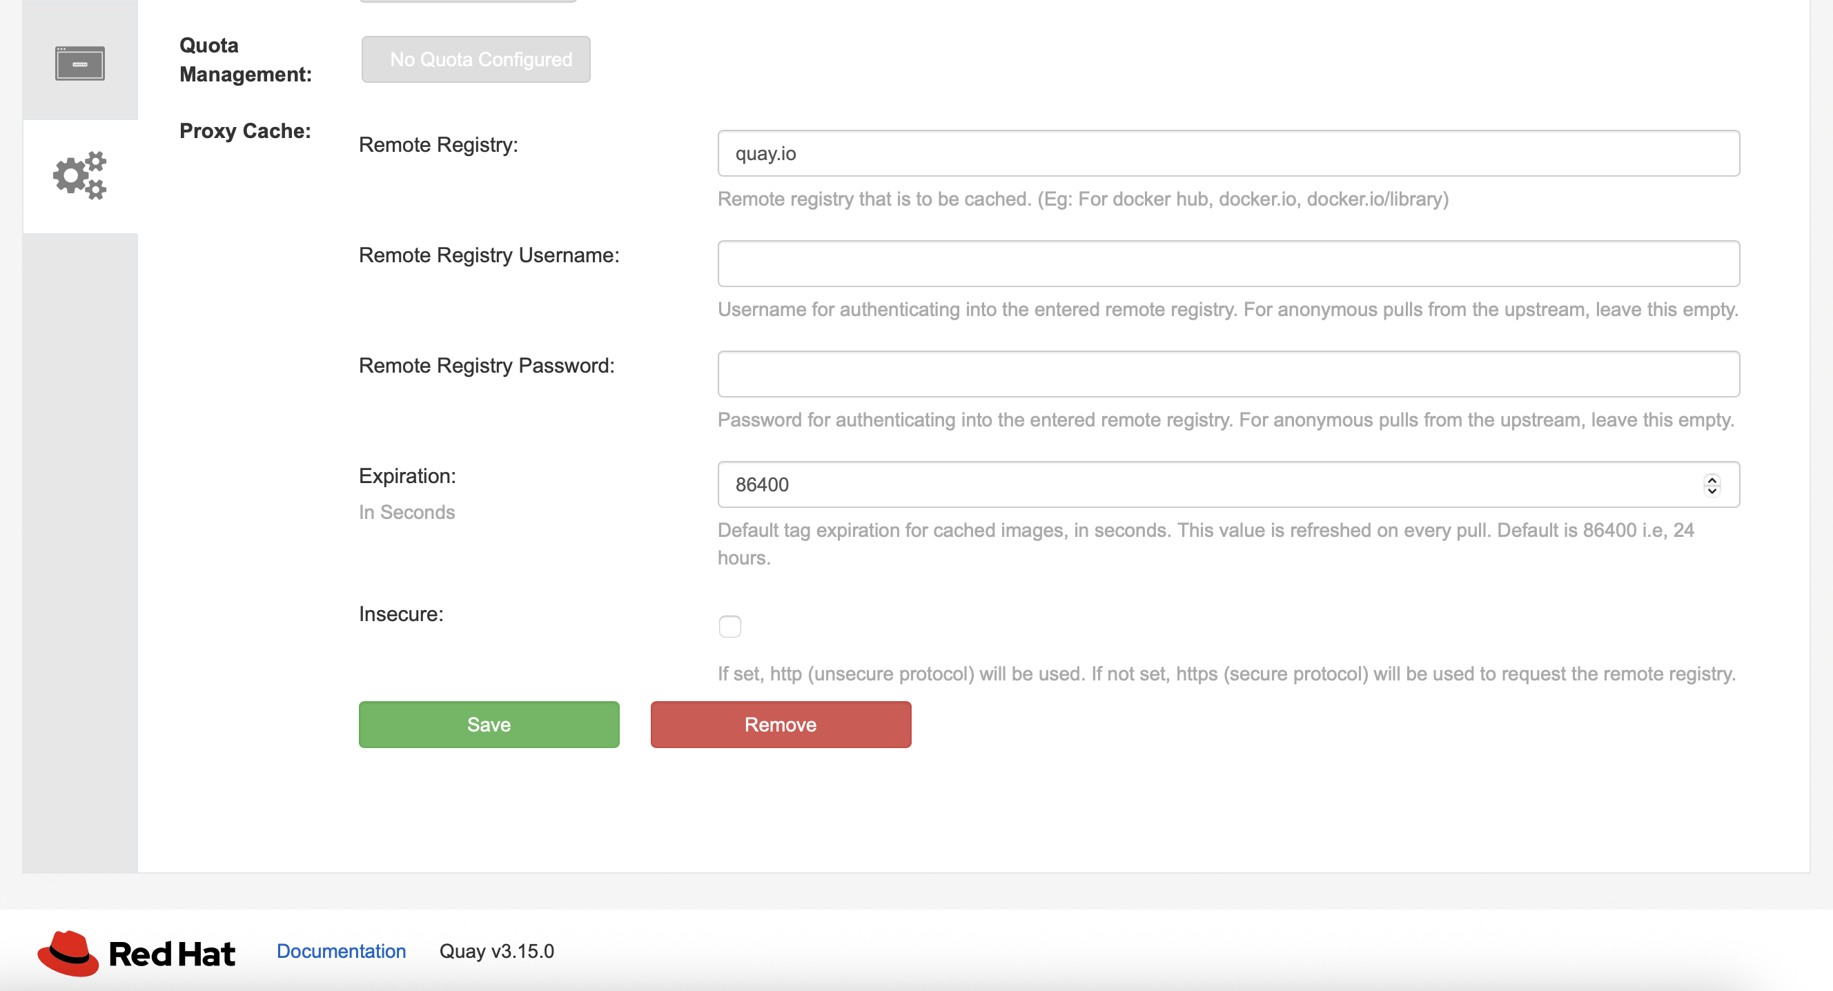
Task: Click the Remote Registry Password input field
Action: coord(1228,373)
